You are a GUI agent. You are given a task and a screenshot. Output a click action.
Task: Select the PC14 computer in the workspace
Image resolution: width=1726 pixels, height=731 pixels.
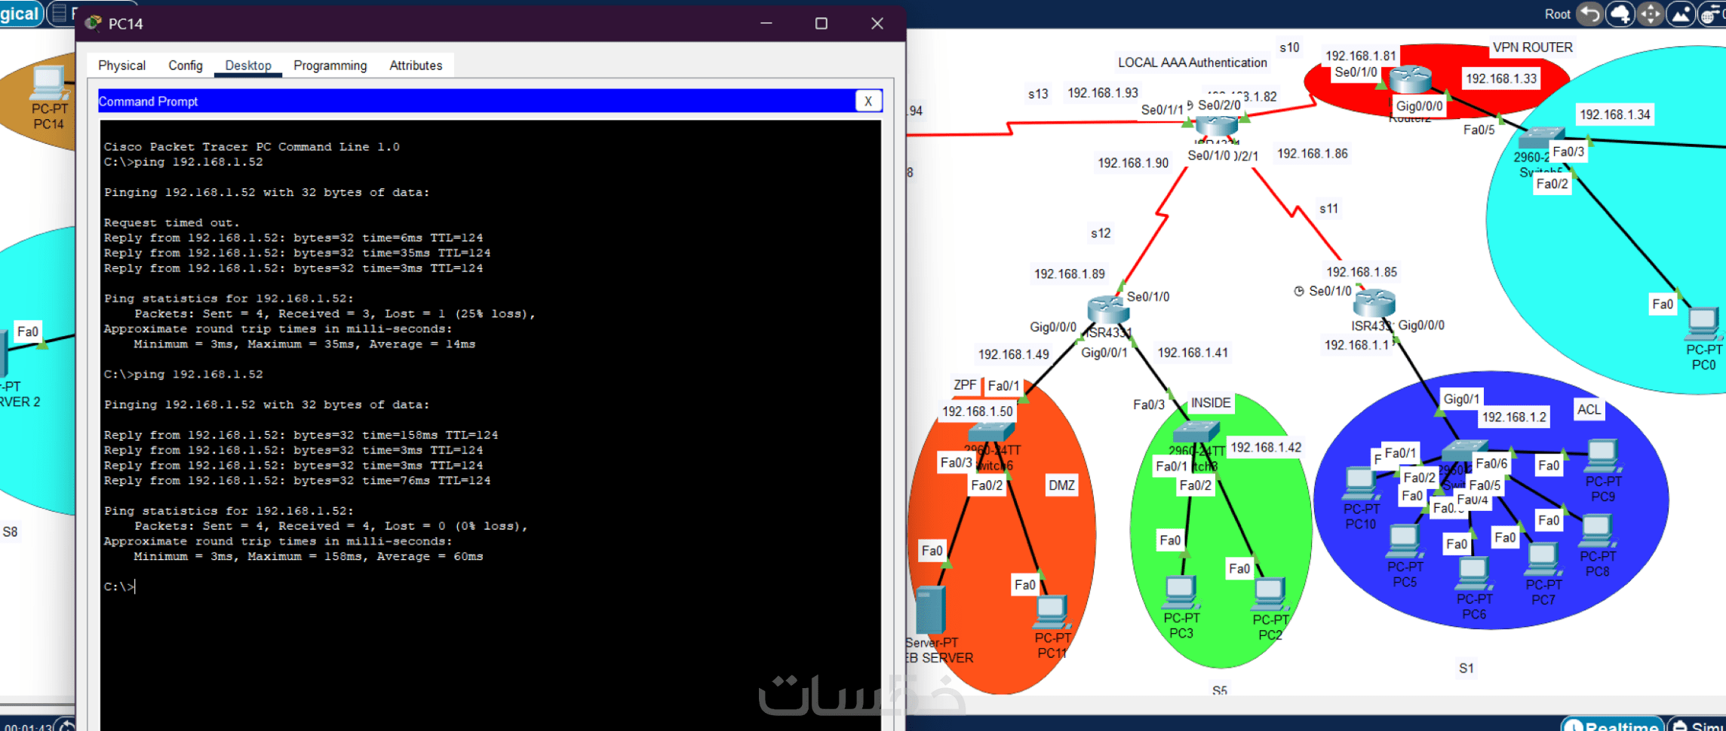(x=48, y=83)
